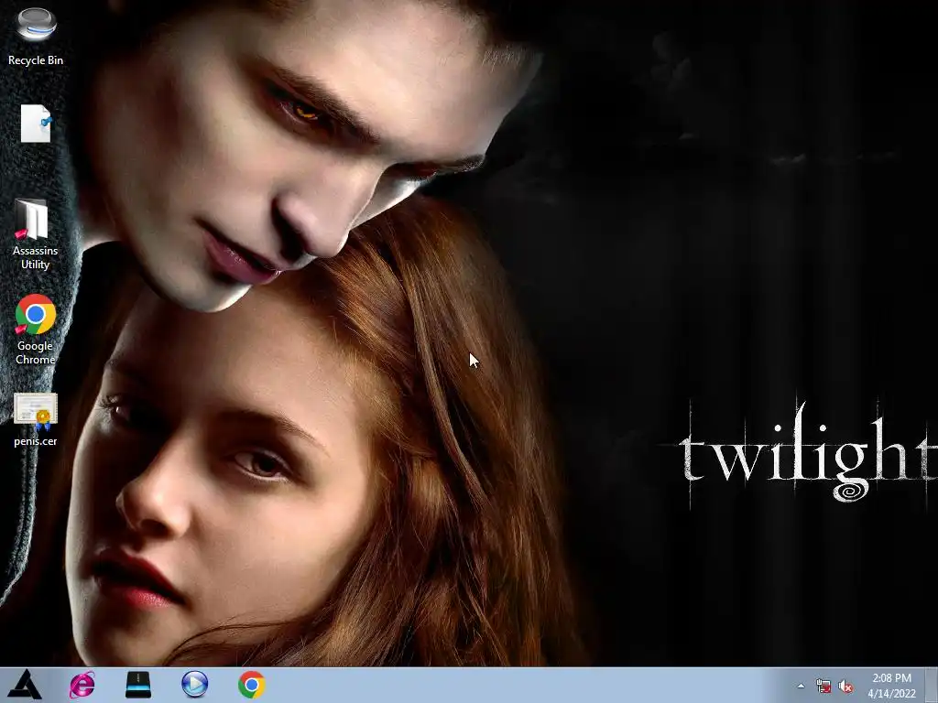
Task: Launch Internet Explorer from the taskbar
Action: (82, 685)
